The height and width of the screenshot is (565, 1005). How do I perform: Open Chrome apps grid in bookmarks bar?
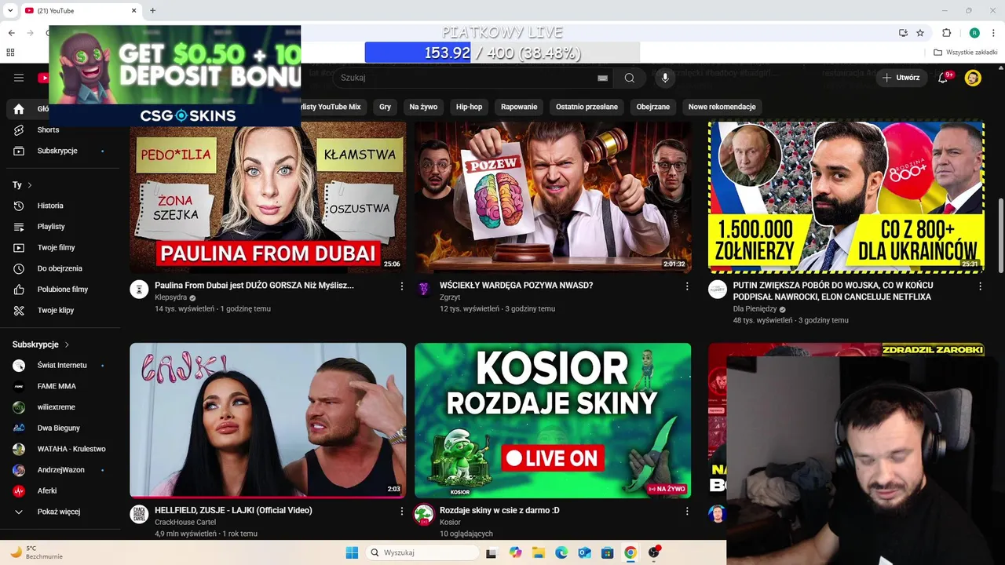point(10,53)
